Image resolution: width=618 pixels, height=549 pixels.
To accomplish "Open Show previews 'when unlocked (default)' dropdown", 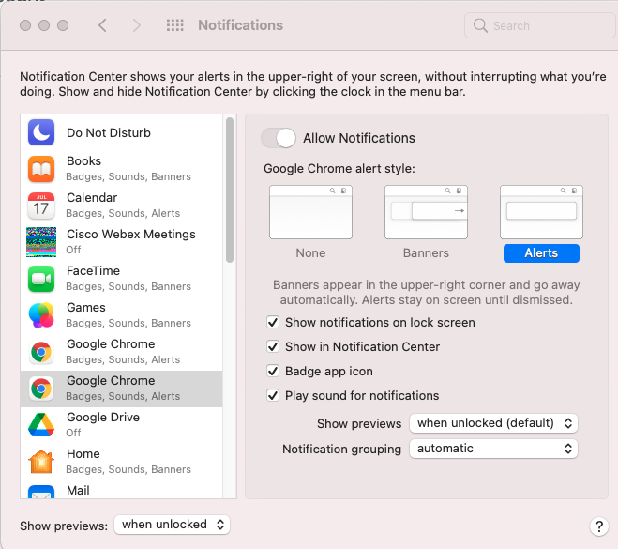I will tap(493, 423).
